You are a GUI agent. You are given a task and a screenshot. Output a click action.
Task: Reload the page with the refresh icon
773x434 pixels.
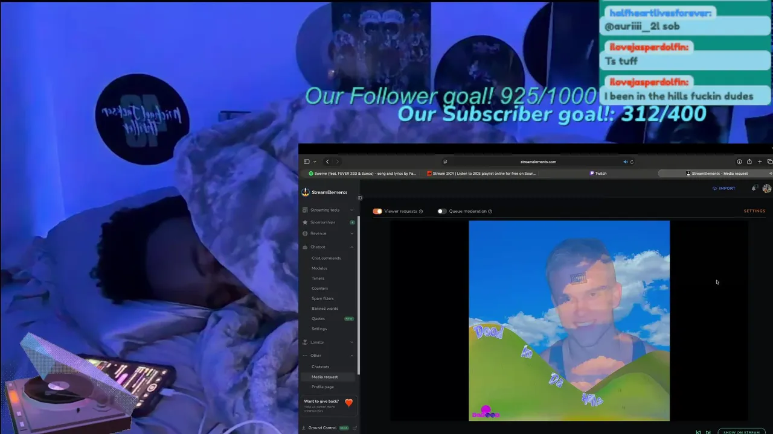[632, 162]
